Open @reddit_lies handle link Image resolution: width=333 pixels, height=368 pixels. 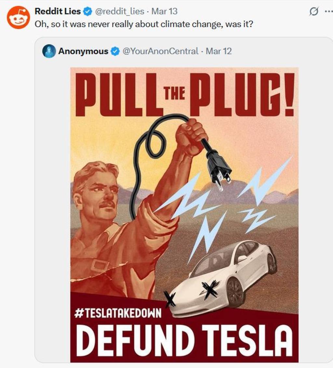pos(120,11)
